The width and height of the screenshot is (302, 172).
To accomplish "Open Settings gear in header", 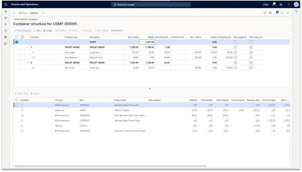I will click(281, 5).
